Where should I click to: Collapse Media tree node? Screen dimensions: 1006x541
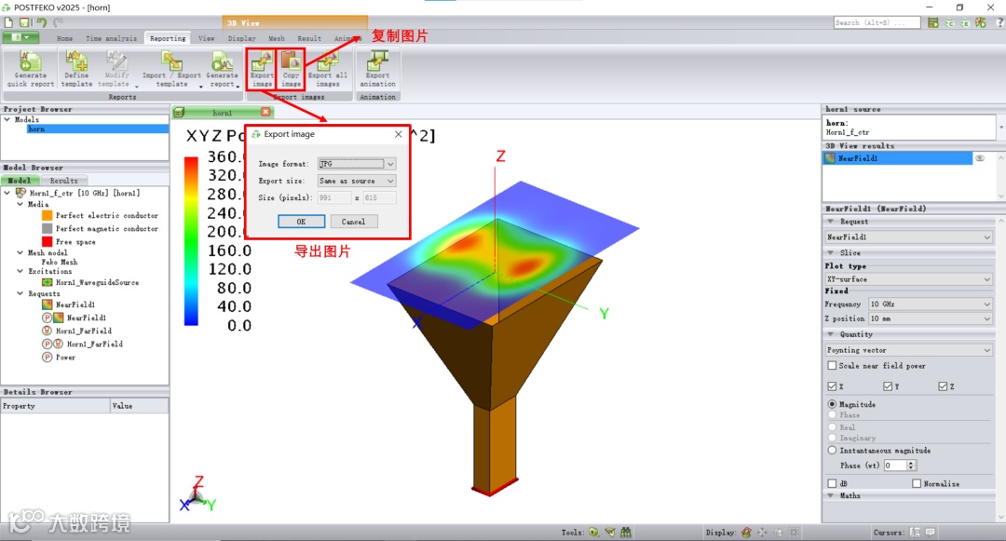coord(20,204)
